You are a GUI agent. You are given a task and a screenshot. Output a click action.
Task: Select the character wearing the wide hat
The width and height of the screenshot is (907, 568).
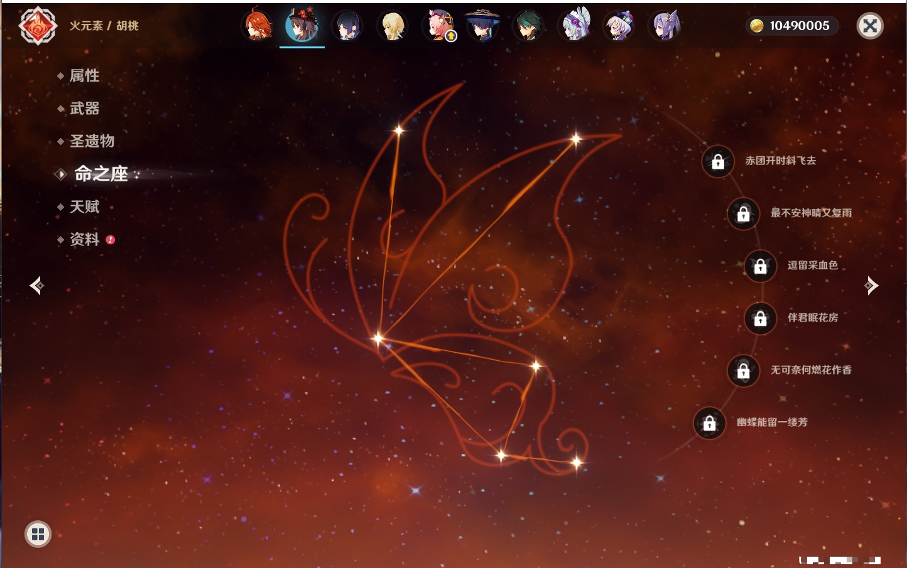coord(482,25)
